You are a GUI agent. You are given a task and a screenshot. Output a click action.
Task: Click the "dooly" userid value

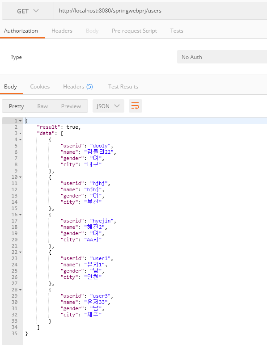pos(100,146)
